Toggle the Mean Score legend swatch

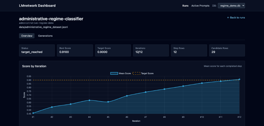pos(114,73)
